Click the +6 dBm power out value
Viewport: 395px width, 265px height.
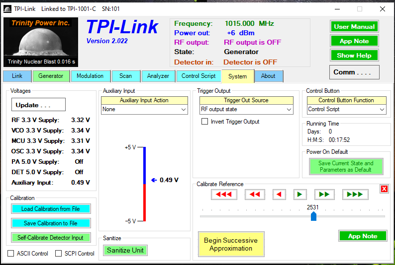(241, 33)
